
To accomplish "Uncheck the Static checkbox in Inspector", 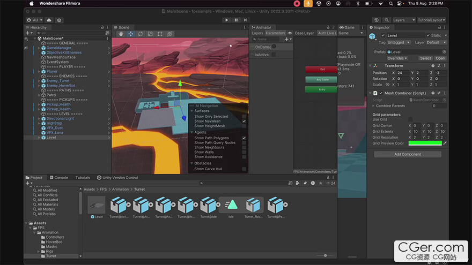I will click(427, 35).
